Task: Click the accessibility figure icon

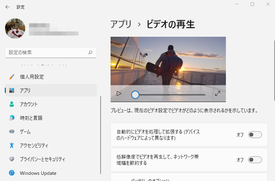Action: pyautogui.click(x=12, y=145)
